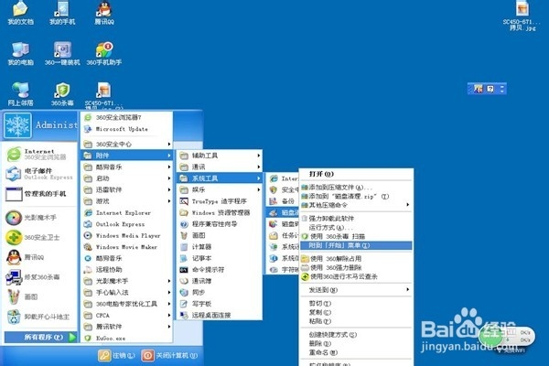Select 附到「开始」菜单 context entry
This screenshot has width=549, height=366.
pos(356,245)
